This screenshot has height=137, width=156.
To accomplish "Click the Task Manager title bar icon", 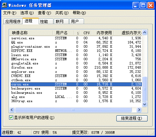I will point(5,5).
